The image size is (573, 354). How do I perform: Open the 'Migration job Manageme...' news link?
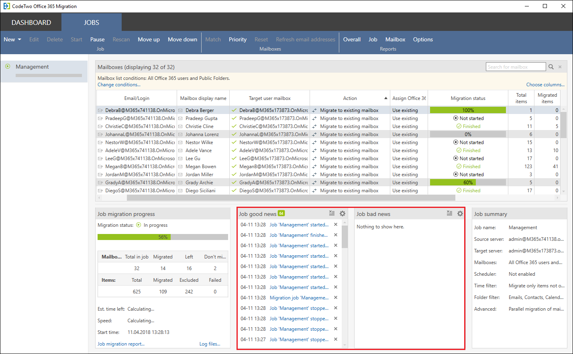coord(299,298)
